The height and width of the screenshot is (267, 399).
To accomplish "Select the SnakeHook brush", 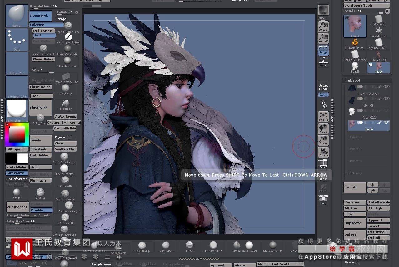I will tap(118, 249).
